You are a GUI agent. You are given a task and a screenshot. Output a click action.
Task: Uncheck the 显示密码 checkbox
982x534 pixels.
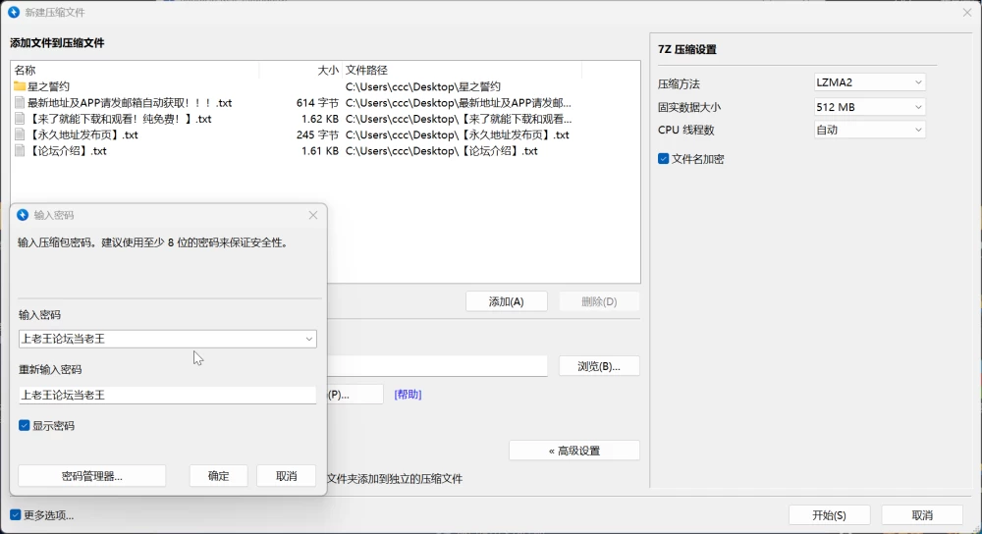point(24,425)
